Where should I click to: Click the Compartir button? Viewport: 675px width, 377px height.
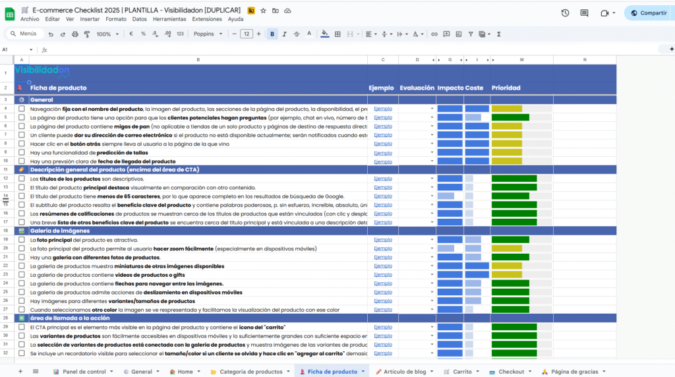(x=649, y=13)
